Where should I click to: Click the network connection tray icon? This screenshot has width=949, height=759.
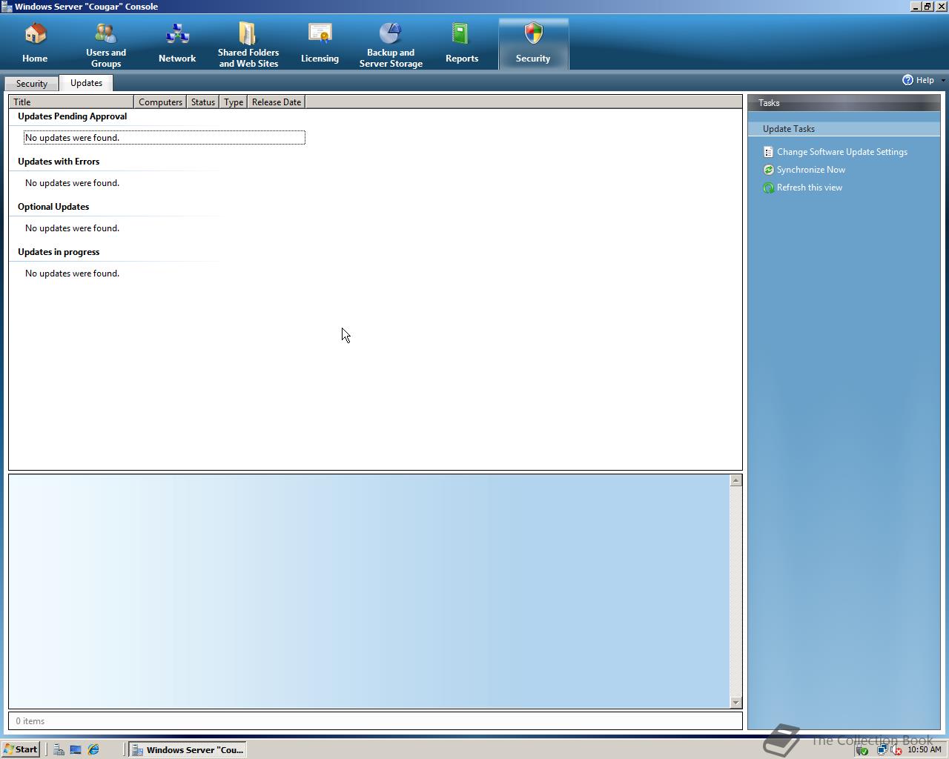[x=882, y=749]
